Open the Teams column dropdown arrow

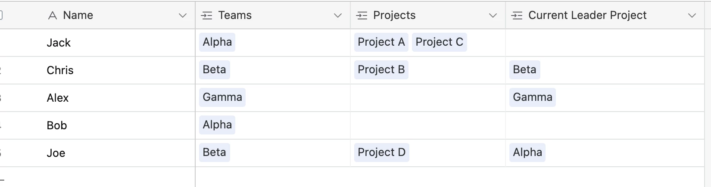coord(338,16)
